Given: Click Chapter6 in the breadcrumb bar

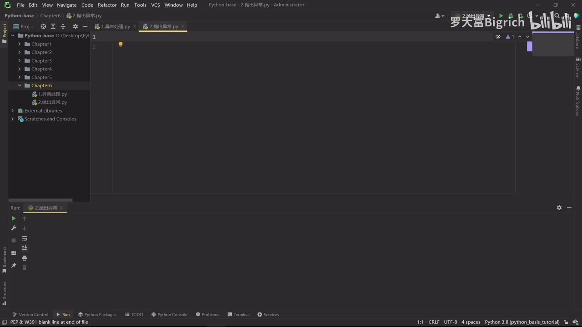Looking at the screenshot, I should coord(50,15).
